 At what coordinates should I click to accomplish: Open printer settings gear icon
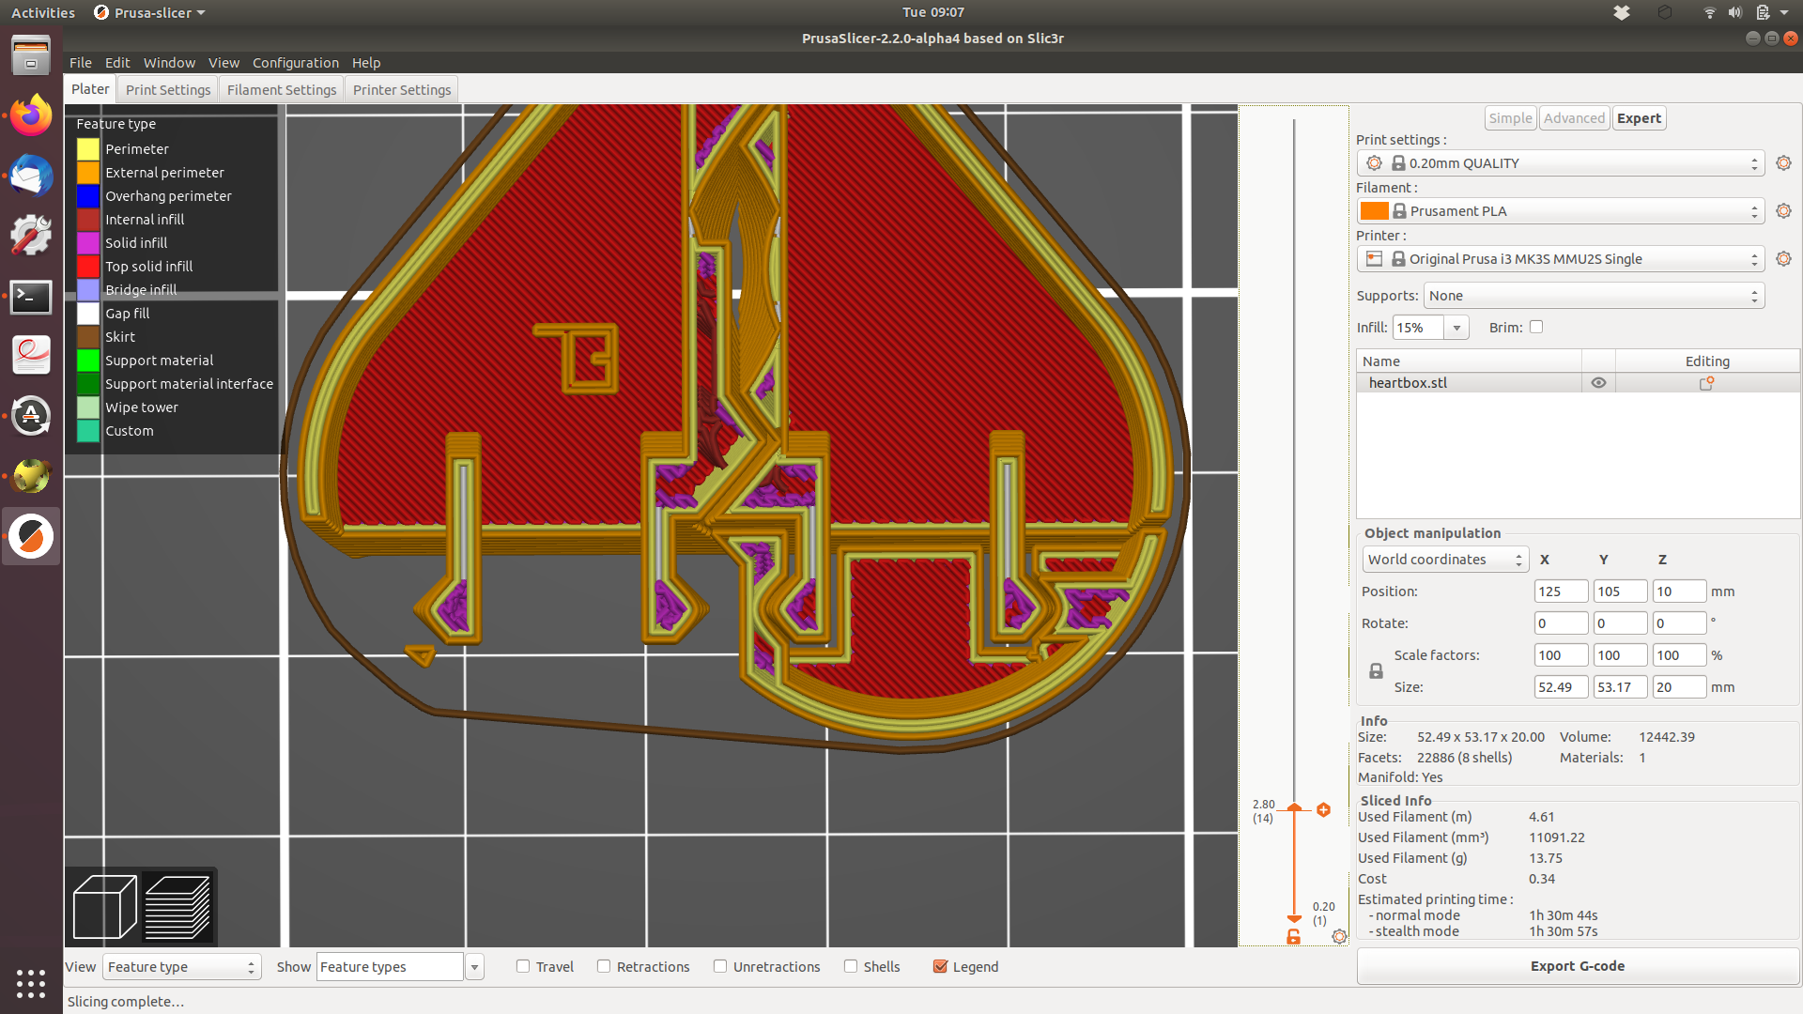pos(1783,259)
